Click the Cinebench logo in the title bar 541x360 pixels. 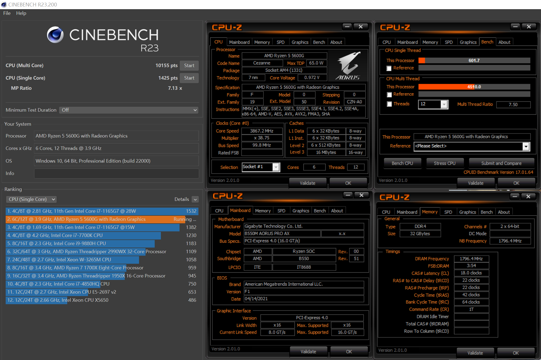coord(4,4)
